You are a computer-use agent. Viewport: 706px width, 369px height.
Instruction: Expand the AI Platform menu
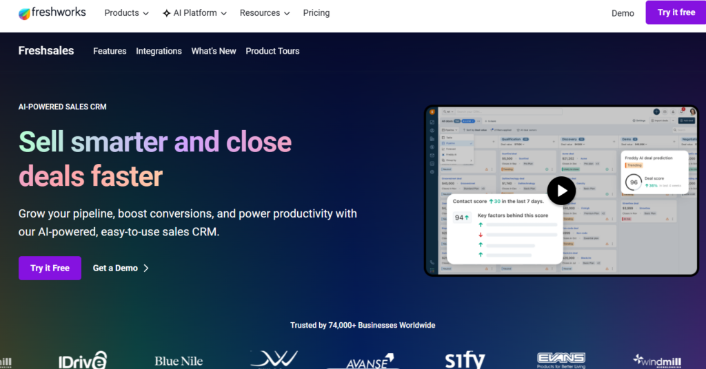194,13
